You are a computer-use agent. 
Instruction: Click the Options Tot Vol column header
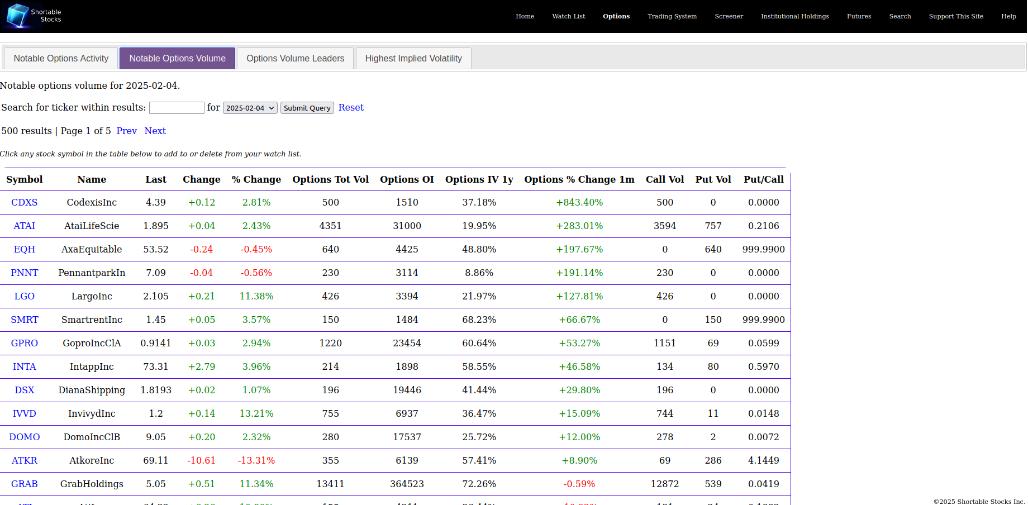330,179
